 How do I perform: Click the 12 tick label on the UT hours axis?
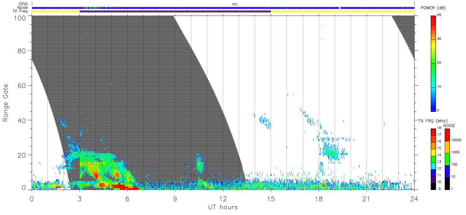[x=223, y=199]
